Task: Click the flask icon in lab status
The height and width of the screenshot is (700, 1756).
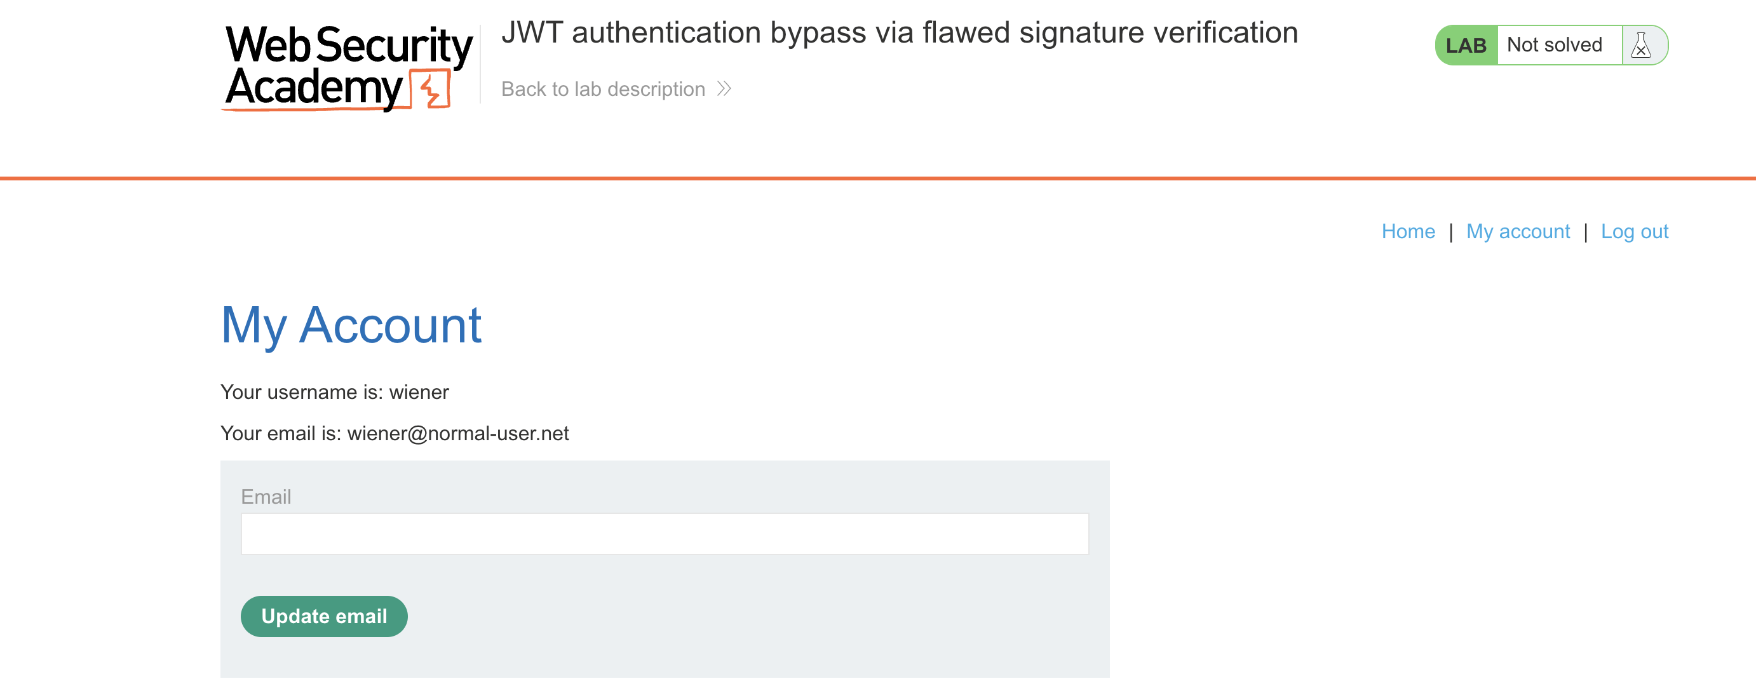Action: 1641,46
